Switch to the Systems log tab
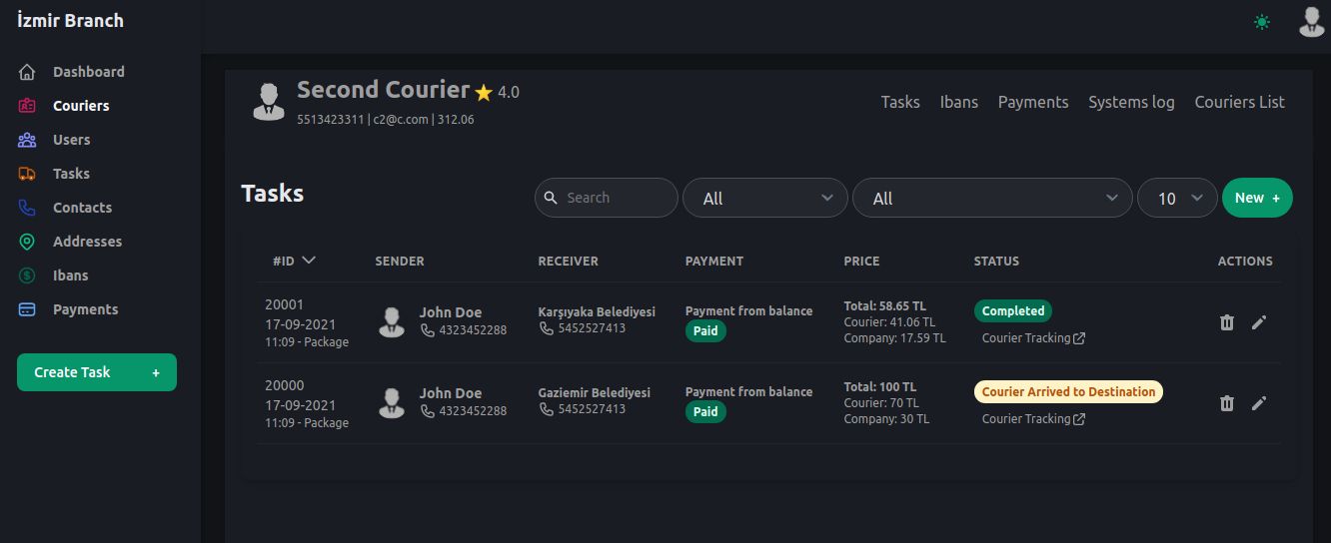The width and height of the screenshot is (1331, 543). tap(1131, 102)
